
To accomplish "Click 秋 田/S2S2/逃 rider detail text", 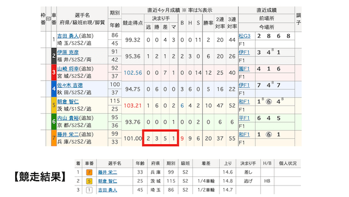I will 74,93.
